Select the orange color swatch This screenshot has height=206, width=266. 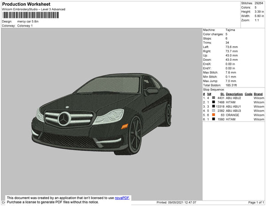point(214,115)
